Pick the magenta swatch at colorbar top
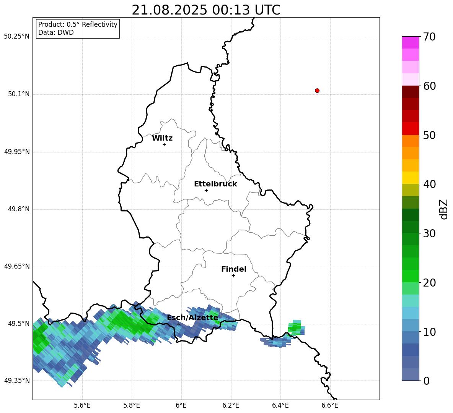The width and height of the screenshot is (453, 413). pyautogui.click(x=410, y=42)
